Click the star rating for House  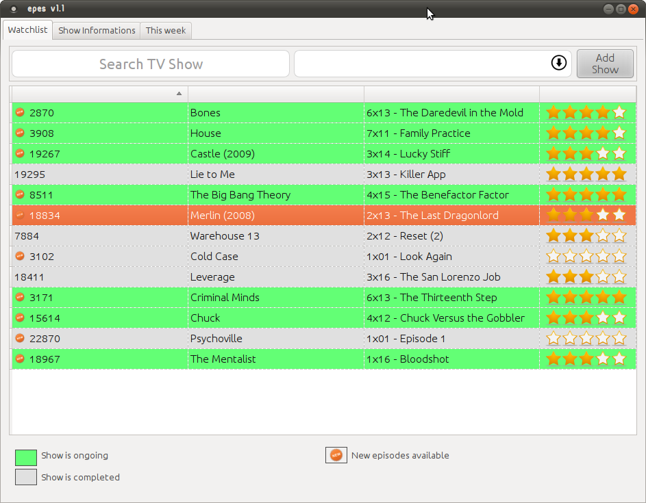[586, 133]
